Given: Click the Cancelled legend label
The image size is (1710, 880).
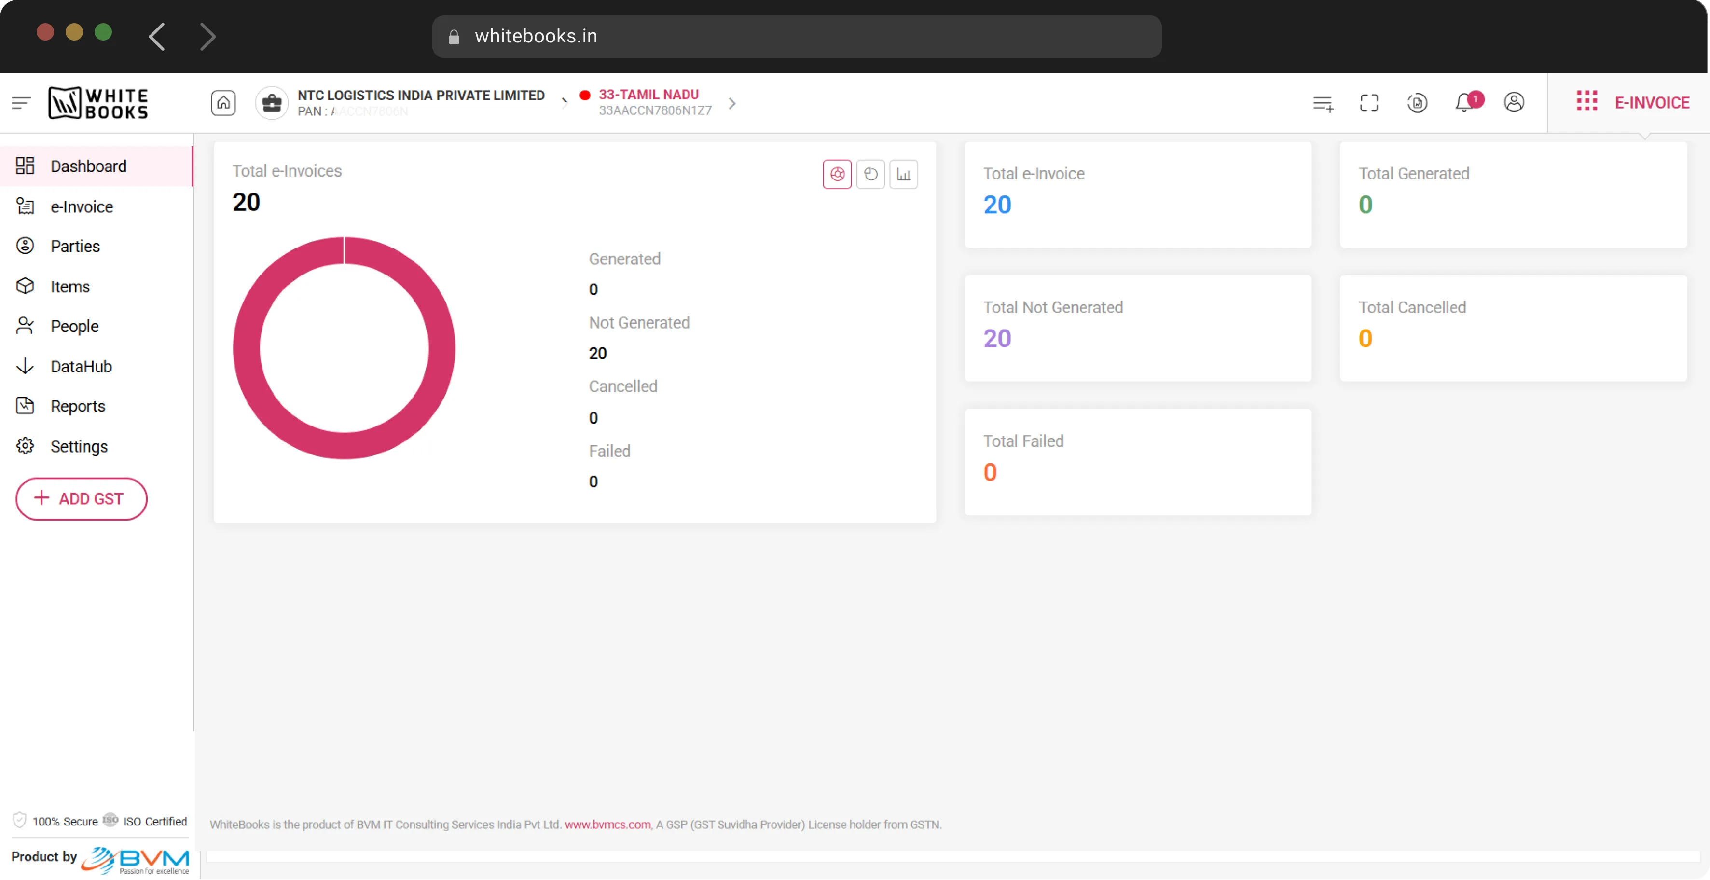Looking at the screenshot, I should 622,387.
